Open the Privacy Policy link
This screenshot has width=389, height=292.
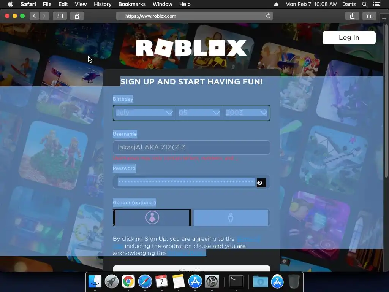(x=187, y=253)
